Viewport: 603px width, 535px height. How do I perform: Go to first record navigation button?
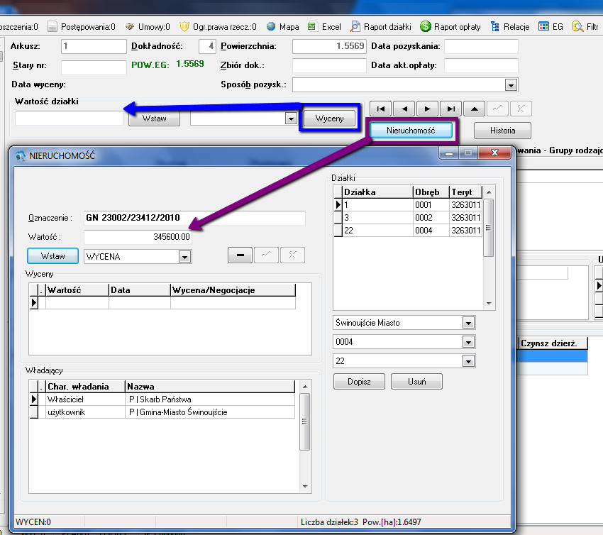380,109
